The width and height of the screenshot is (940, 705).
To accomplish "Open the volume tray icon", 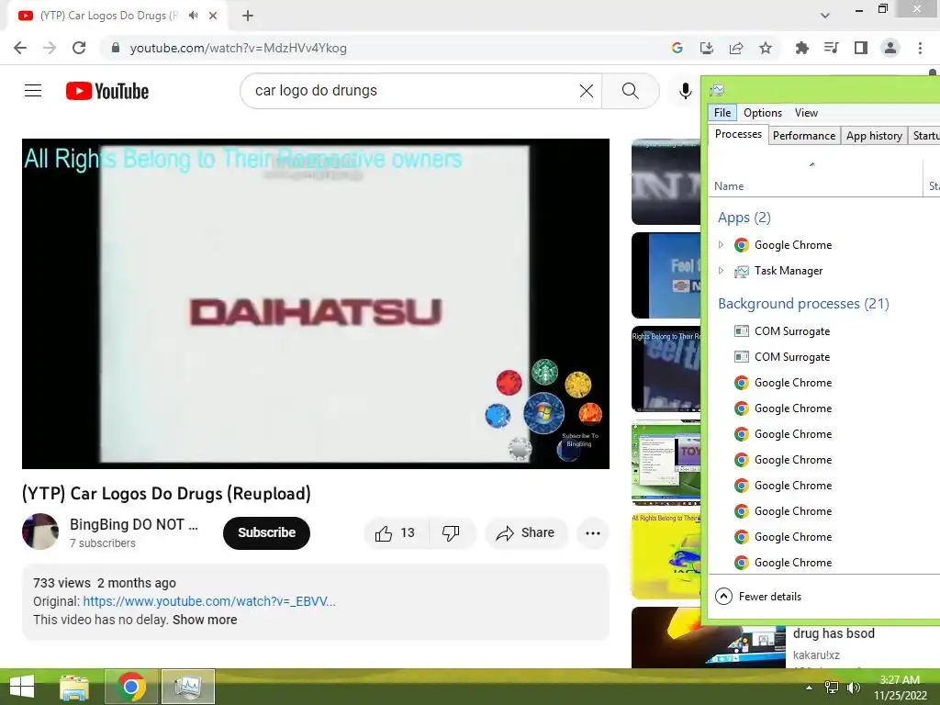I will click(854, 688).
